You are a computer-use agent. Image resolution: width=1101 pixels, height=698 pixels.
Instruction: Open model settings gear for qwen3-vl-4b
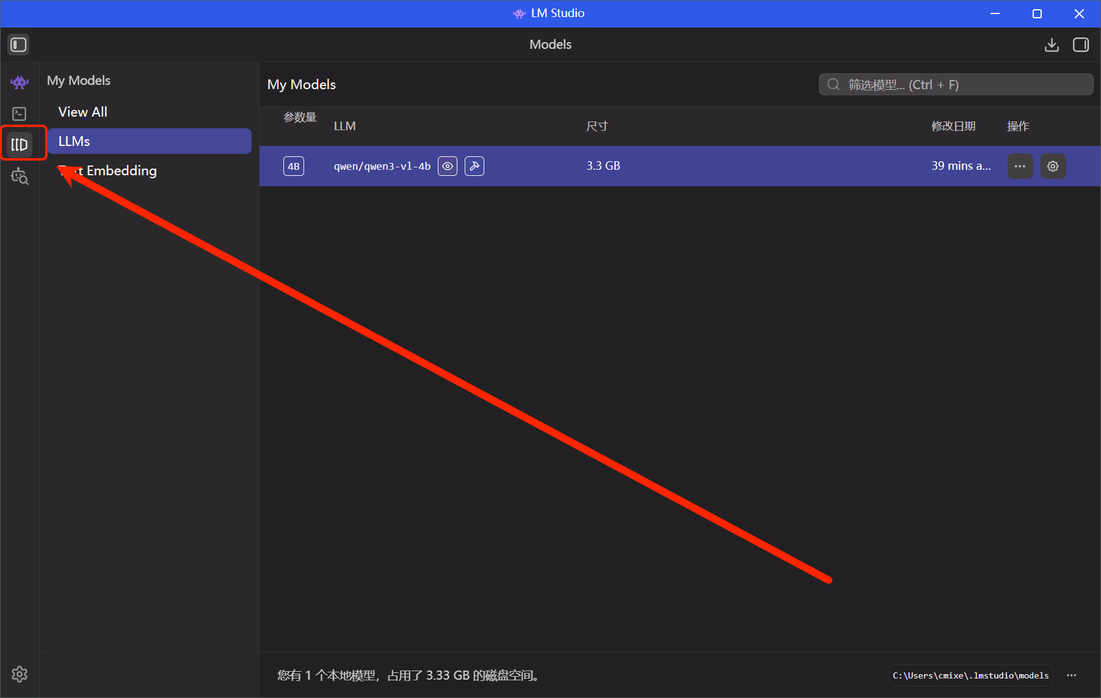(1053, 166)
